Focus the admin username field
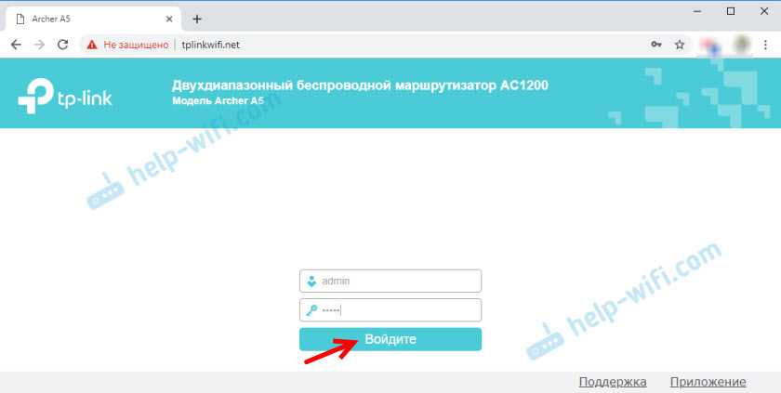This screenshot has width=781, height=393. (x=390, y=282)
